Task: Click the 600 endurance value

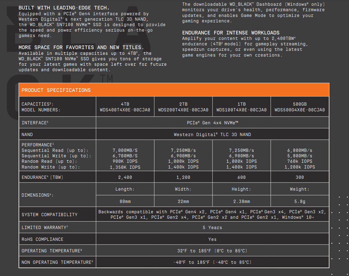Action: click(241, 177)
